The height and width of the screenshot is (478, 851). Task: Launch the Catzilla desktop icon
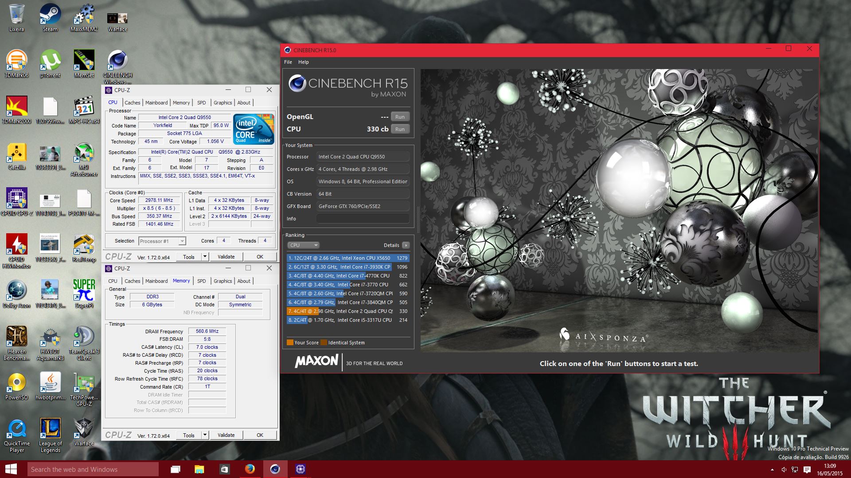(16, 156)
